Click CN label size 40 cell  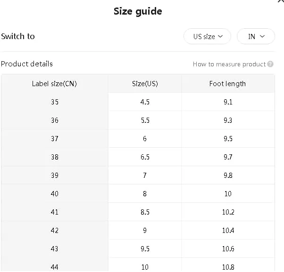(54, 194)
